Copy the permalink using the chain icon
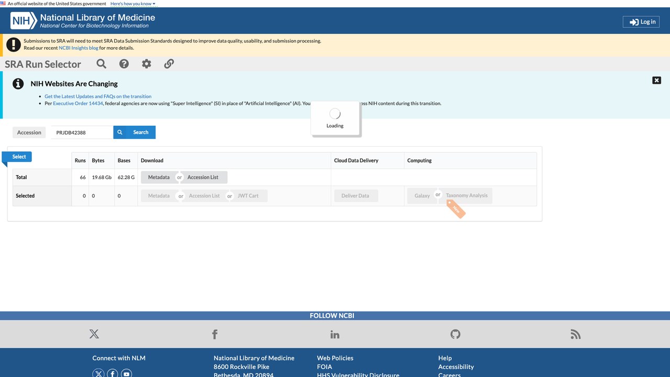670x377 pixels. click(169, 64)
